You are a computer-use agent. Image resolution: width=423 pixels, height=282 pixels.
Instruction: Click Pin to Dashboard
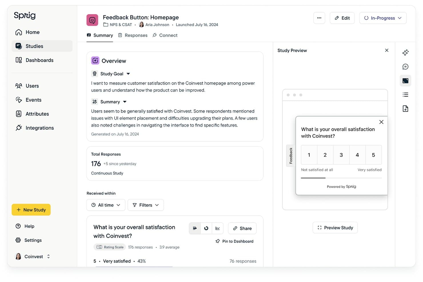pos(234,241)
